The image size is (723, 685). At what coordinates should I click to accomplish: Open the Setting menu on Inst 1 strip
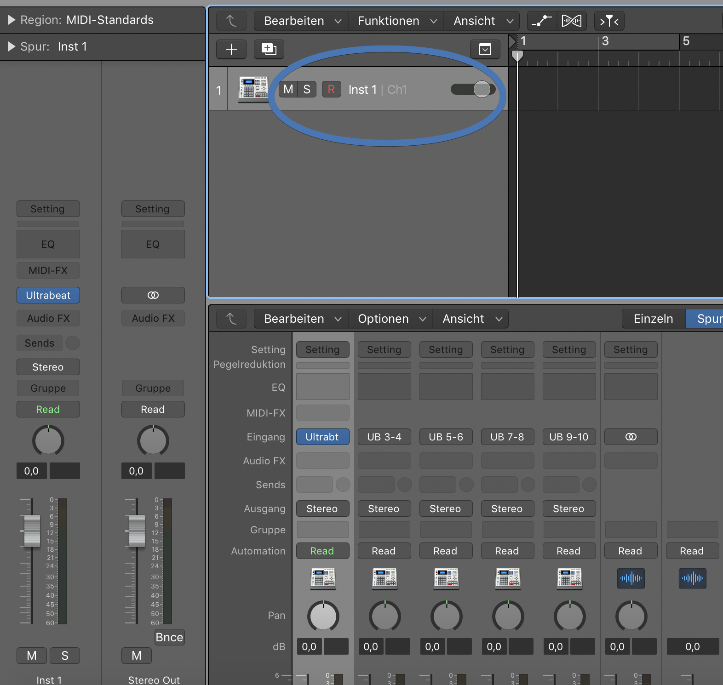[48, 209]
